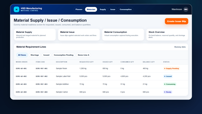This screenshot has width=202, height=114.
Task: Click the Requested Qty column header
Action: pos(86,62)
